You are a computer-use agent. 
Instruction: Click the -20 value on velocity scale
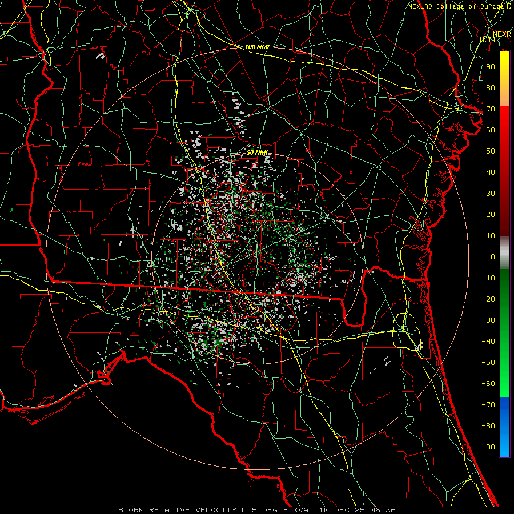pos(488,299)
